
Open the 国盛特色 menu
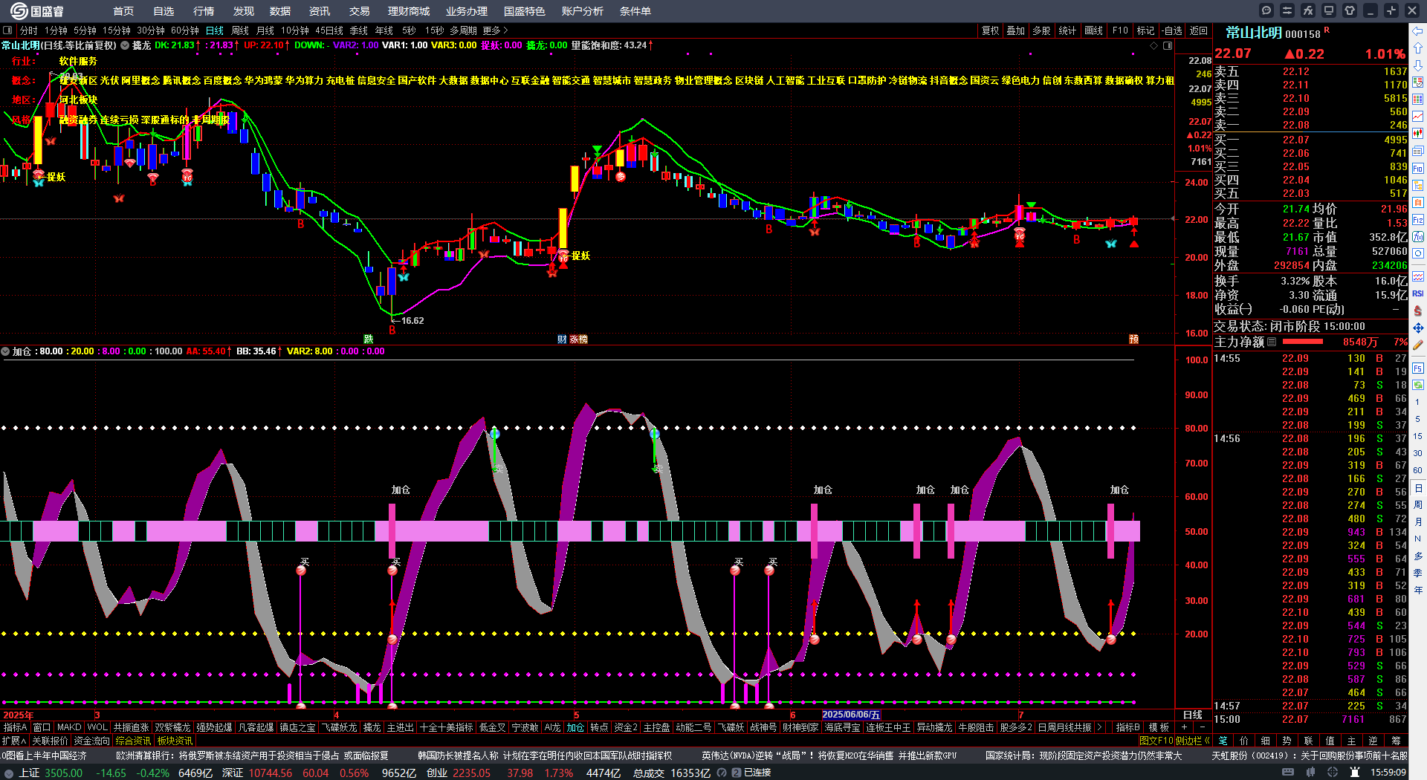click(524, 11)
